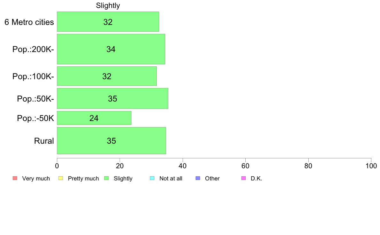This screenshot has width=380, height=235.
Task: Click the 100 tick on x-axis
Action: (x=371, y=166)
